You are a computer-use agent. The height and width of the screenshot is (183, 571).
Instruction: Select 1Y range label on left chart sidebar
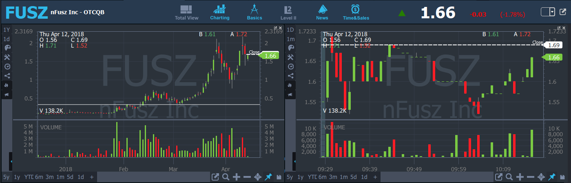pos(7,30)
